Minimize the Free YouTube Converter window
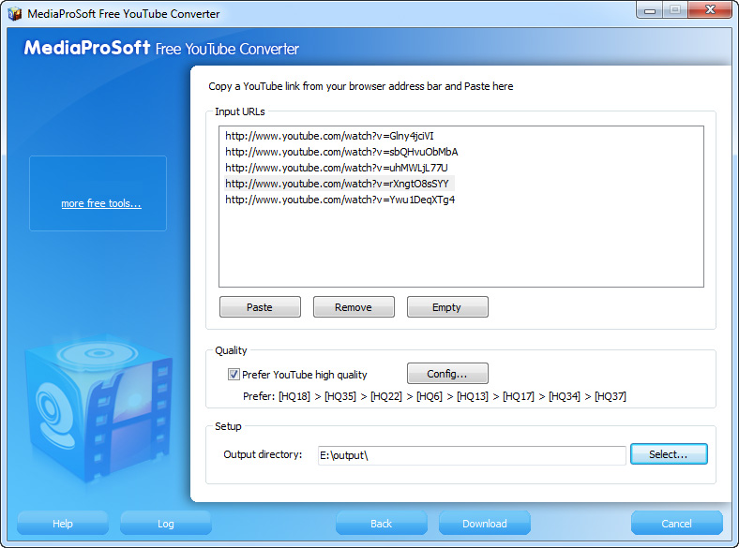 (x=650, y=11)
